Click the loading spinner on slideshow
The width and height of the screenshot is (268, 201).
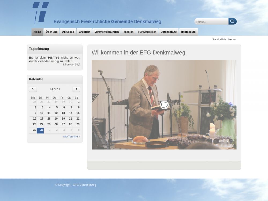coord(164,105)
